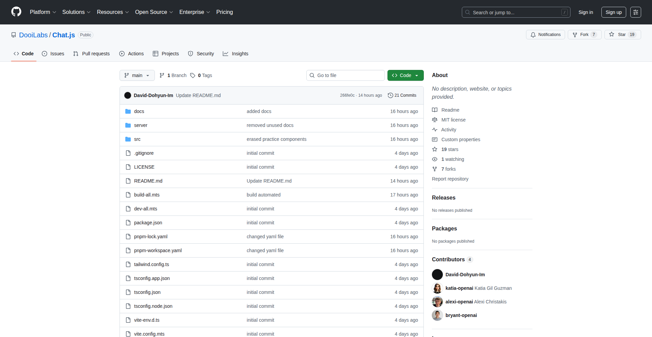Open the README.md file
Screen dimensions: 652x337
pyautogui.click(x=148, y=181)
